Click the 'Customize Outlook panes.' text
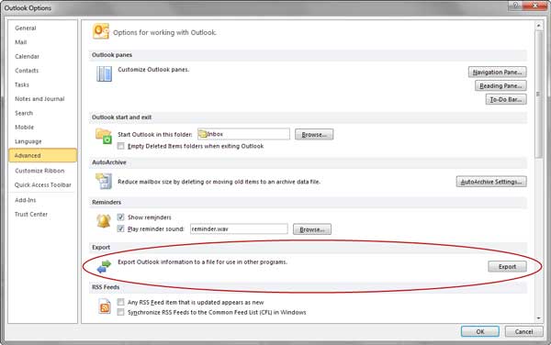 click(153, 70)
